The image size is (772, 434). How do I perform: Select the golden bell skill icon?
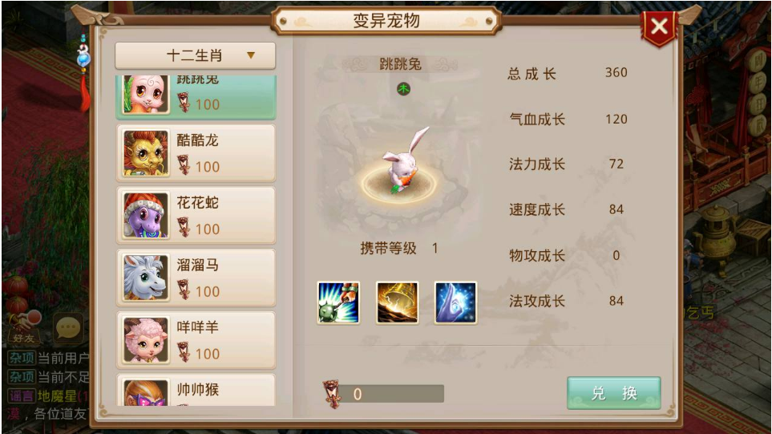pos(398,302)
